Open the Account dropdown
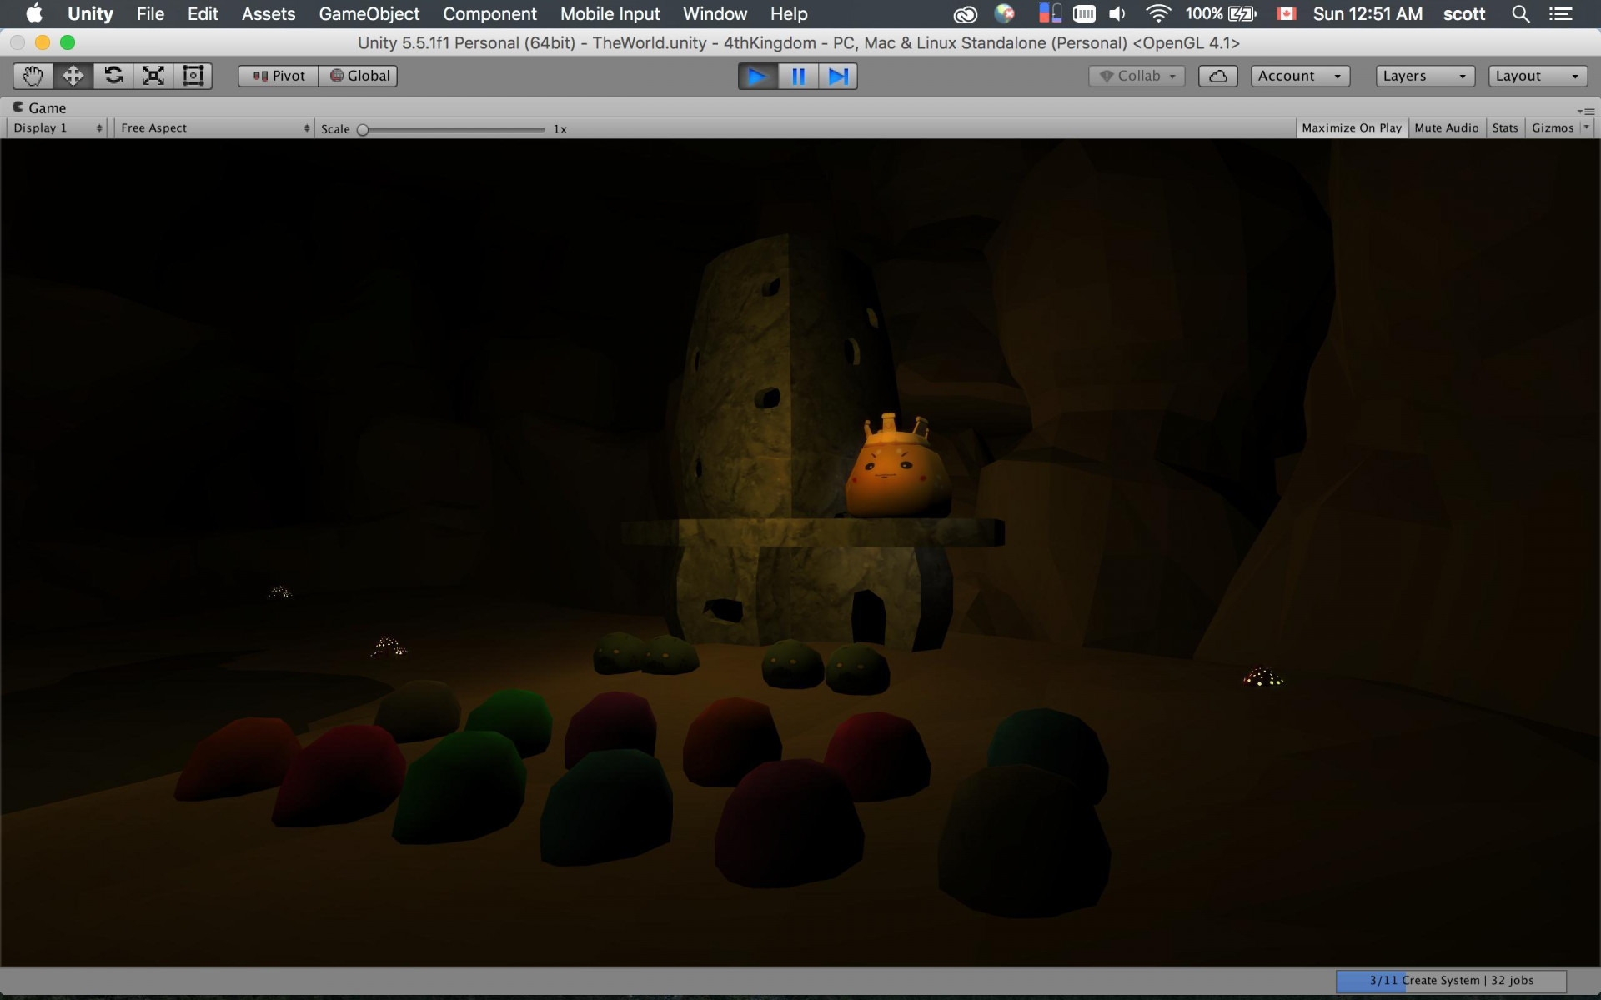 point(1300,76)
